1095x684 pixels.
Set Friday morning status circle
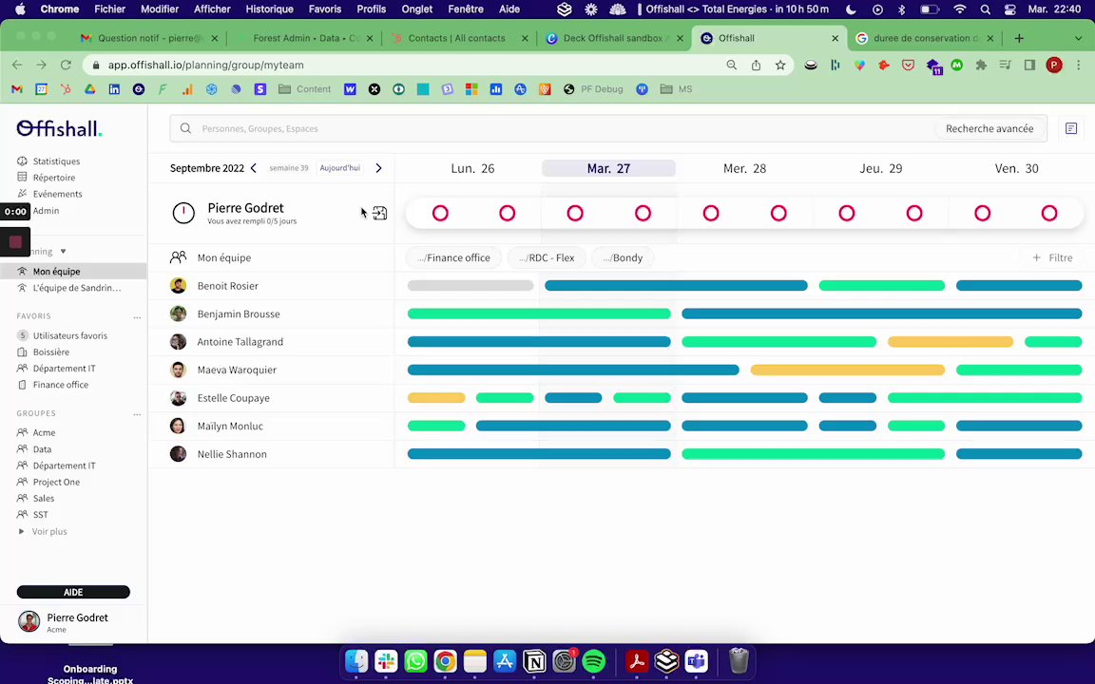pos(983,214)
